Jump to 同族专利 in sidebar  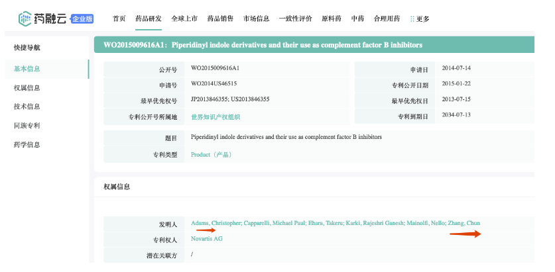[27, 126]
